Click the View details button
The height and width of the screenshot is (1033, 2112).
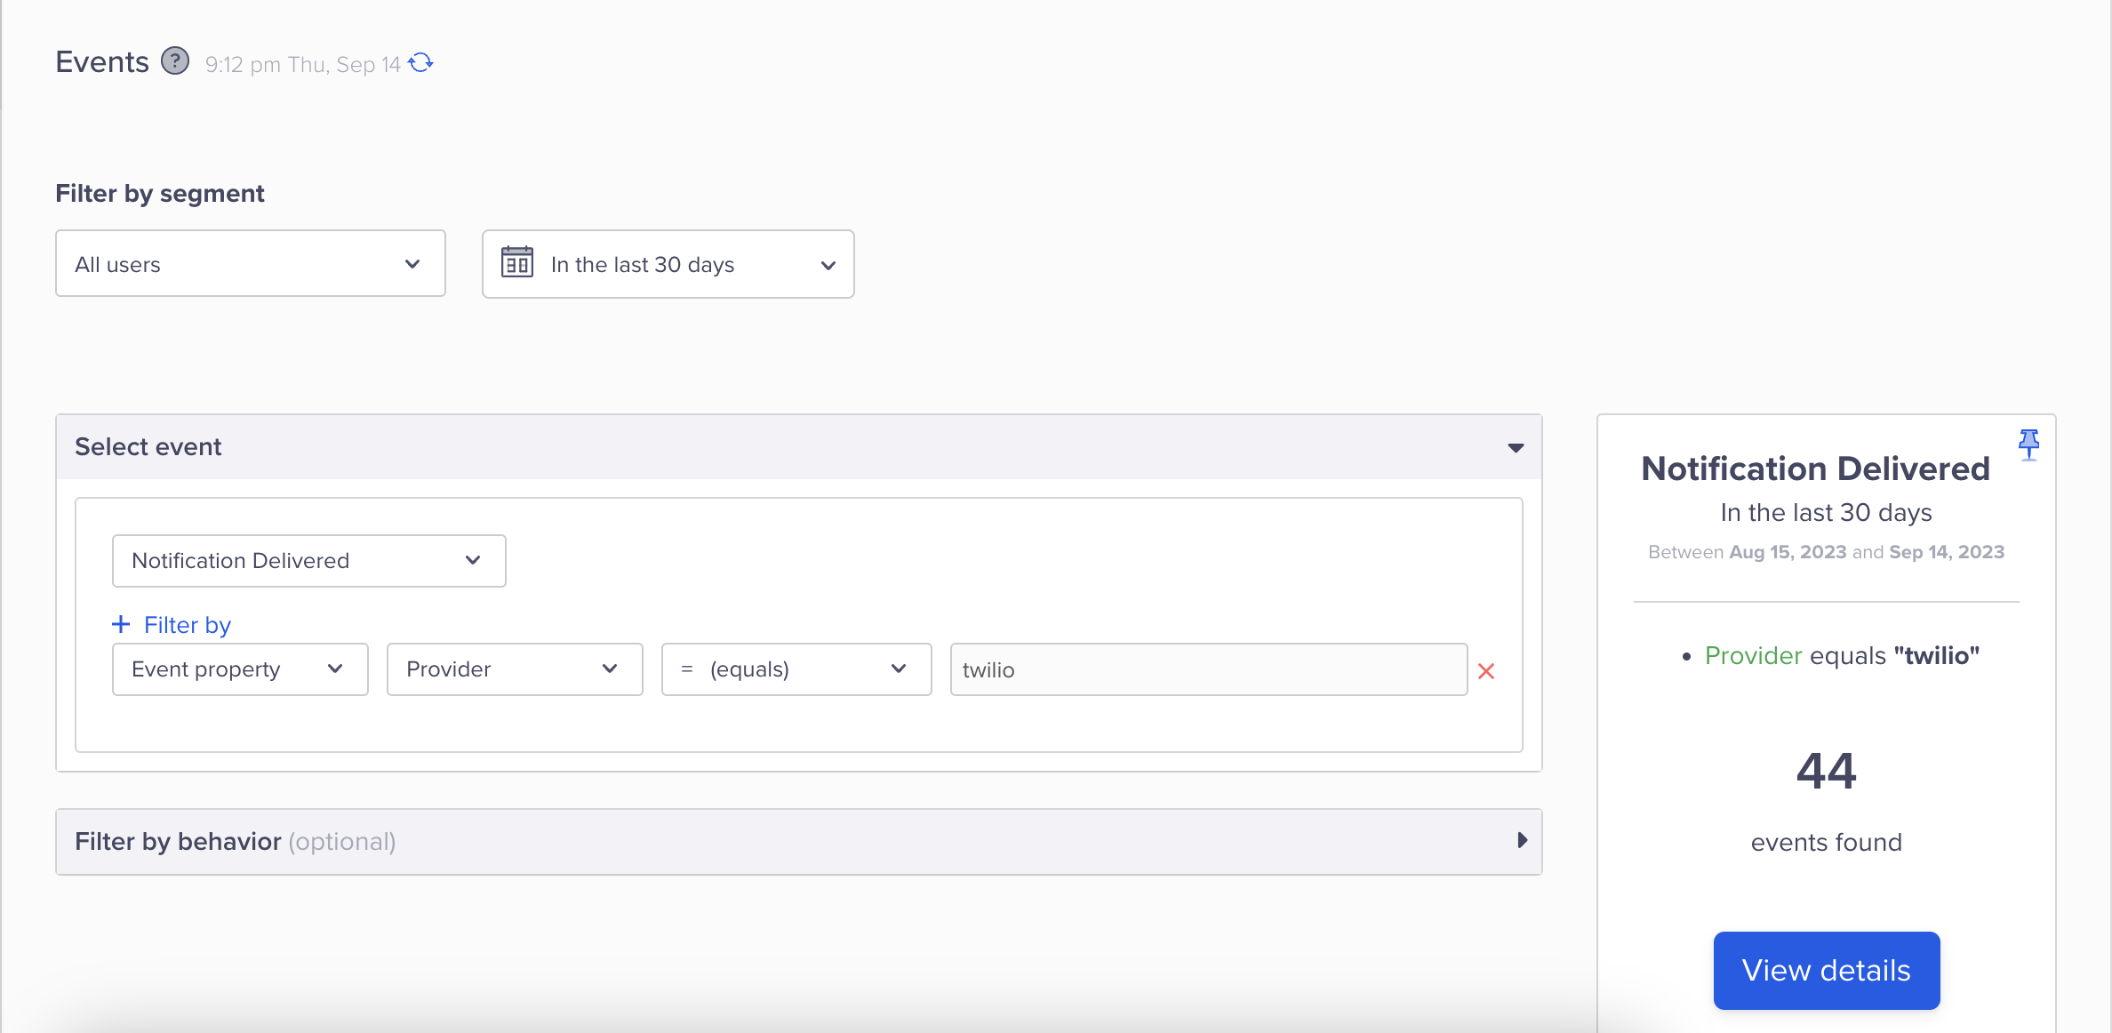(x=1827, y=970)
